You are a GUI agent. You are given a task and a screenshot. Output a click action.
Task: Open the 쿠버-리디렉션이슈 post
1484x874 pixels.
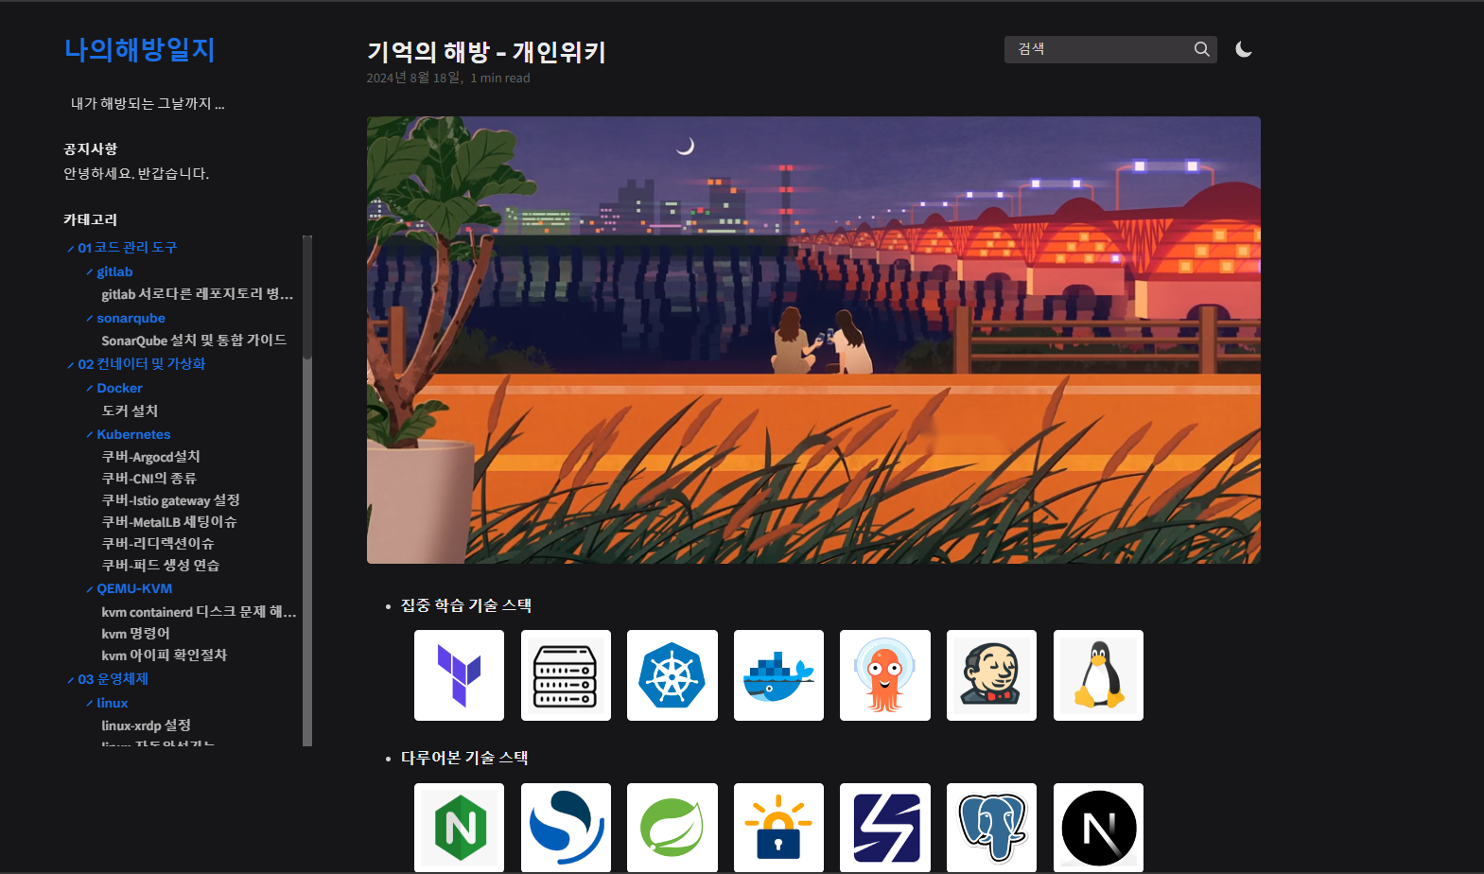[x=158, y=544]
